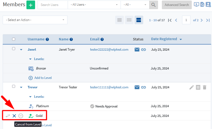Image resolution: width=212 pixels, height=129 pixels.
Task: Click the green add member plus button
Action: click(x=31, y=5)
